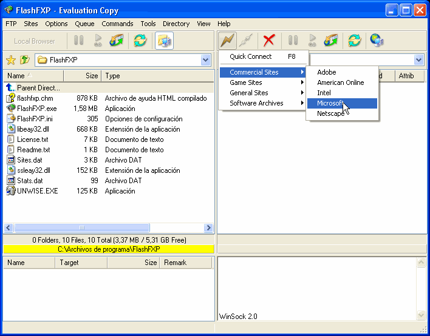430x336 pixels.
Task: Click the green up-folder icon
Action: point(25,59)
